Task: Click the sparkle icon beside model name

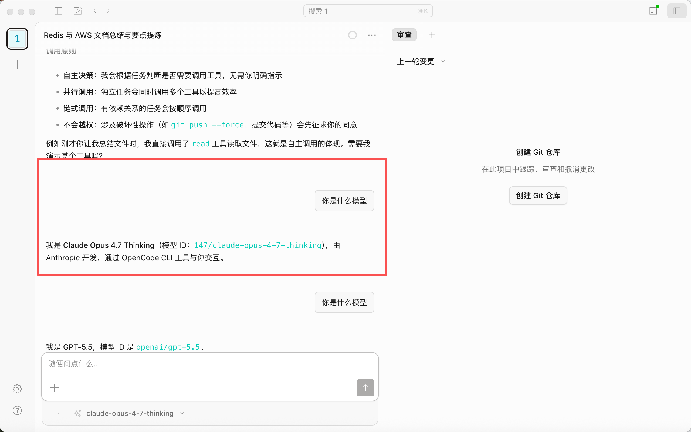Action: coord(78,413)
